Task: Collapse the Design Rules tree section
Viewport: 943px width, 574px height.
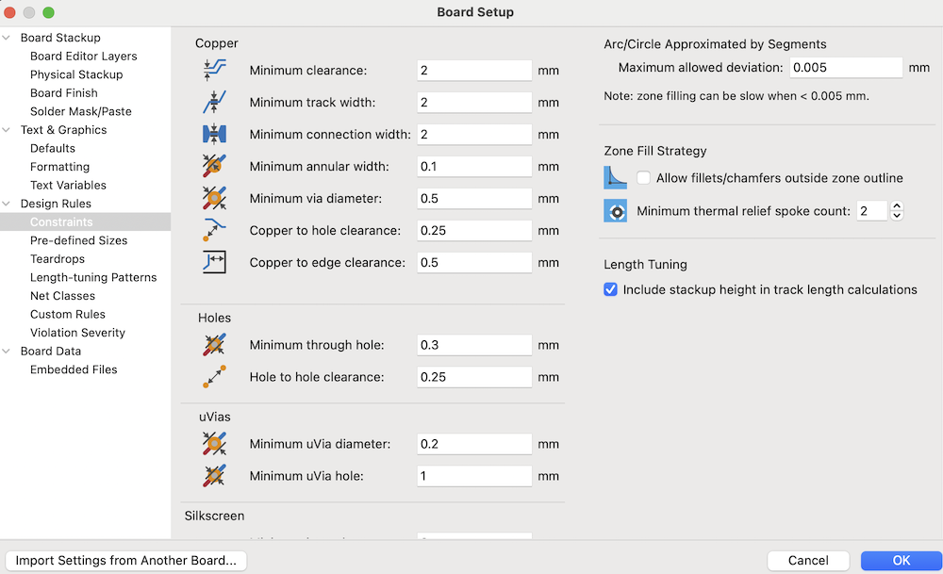Action: (8, 204)
